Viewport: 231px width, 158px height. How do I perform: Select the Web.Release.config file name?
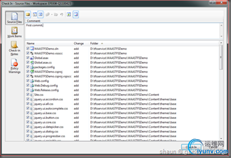pyautogui.click(x=46, y=90)
